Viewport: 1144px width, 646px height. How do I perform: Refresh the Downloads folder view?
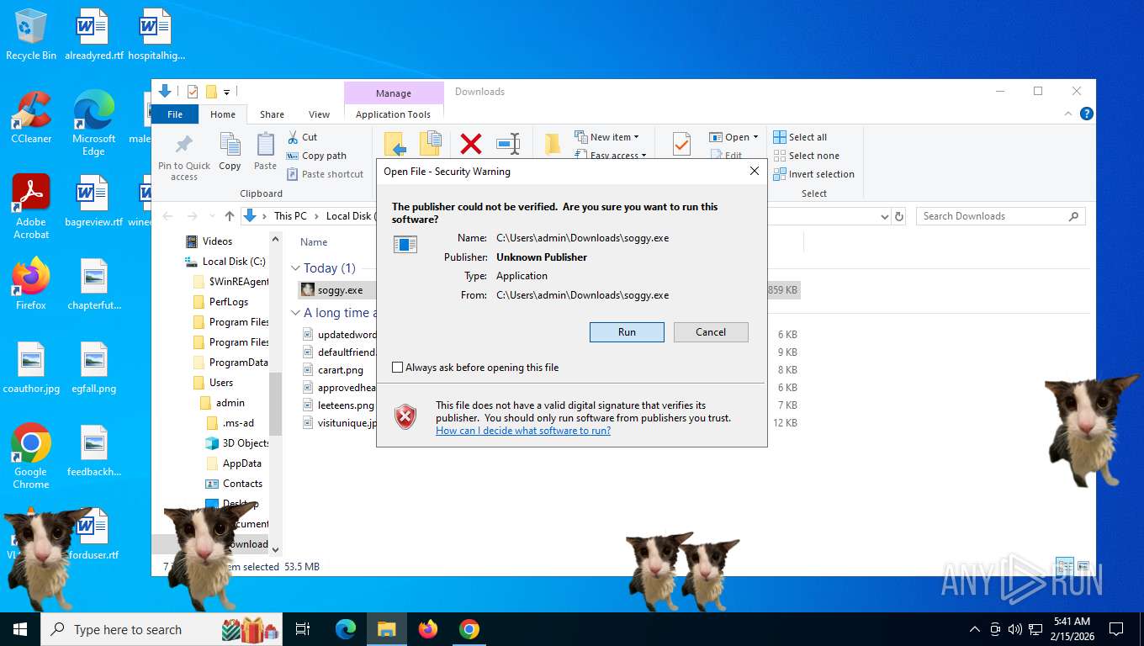tap(899, 216)
